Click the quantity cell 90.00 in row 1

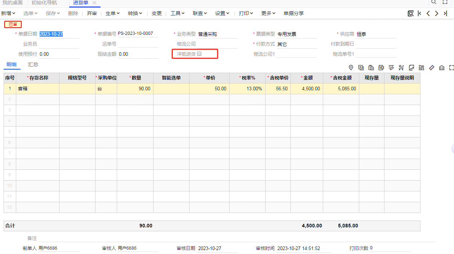135,89
